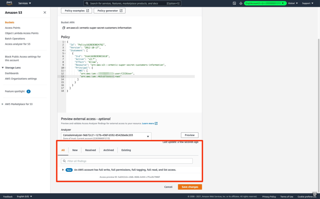
Task: Click Cancel button
Action: [x=168, y=187]
